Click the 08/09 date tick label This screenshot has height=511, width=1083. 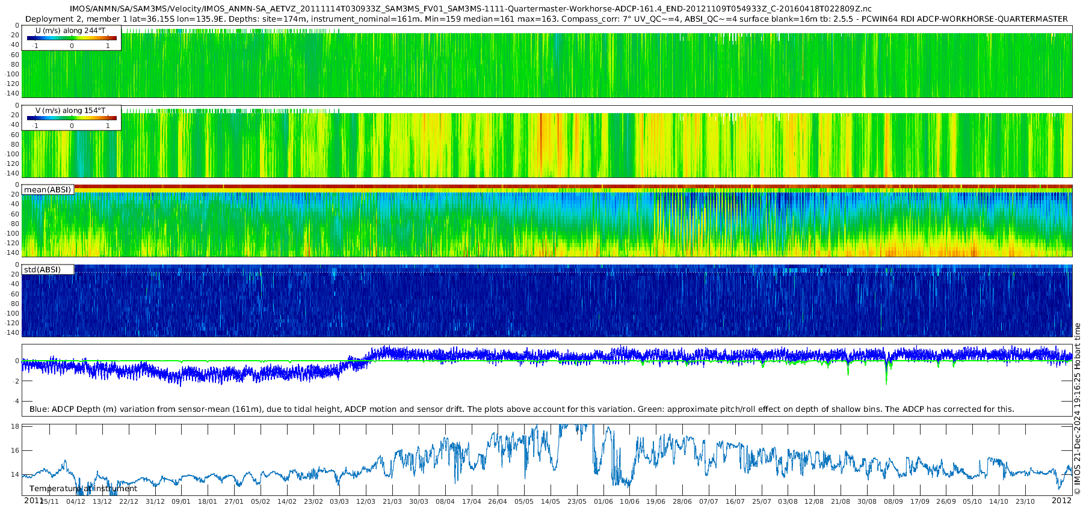893,501
